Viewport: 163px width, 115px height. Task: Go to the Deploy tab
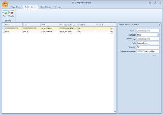[x=58, y=7]
